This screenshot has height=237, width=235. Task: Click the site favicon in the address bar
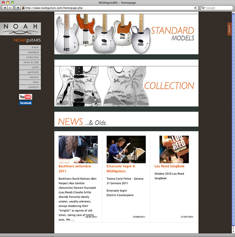(x=23, y=8)
